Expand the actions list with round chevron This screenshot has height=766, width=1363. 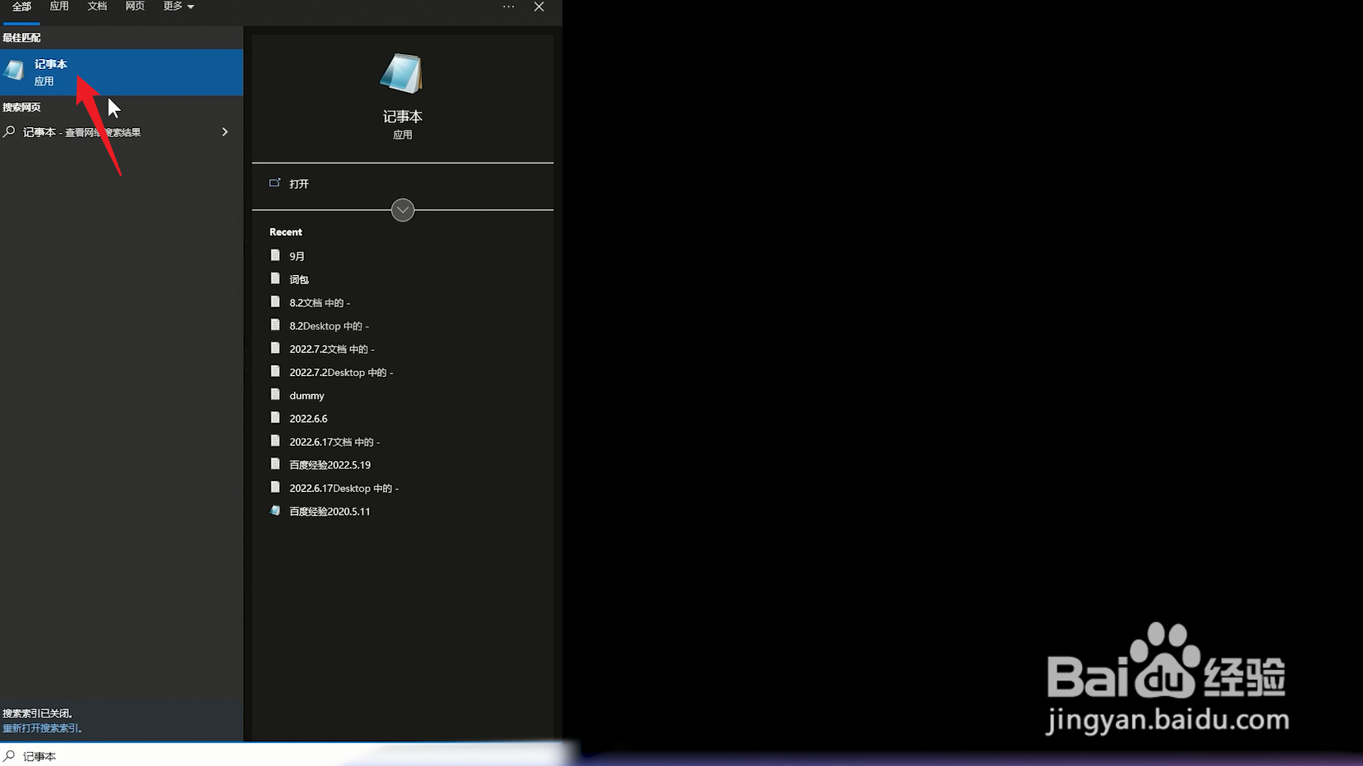pyautogui.click(x=403, y=210)
